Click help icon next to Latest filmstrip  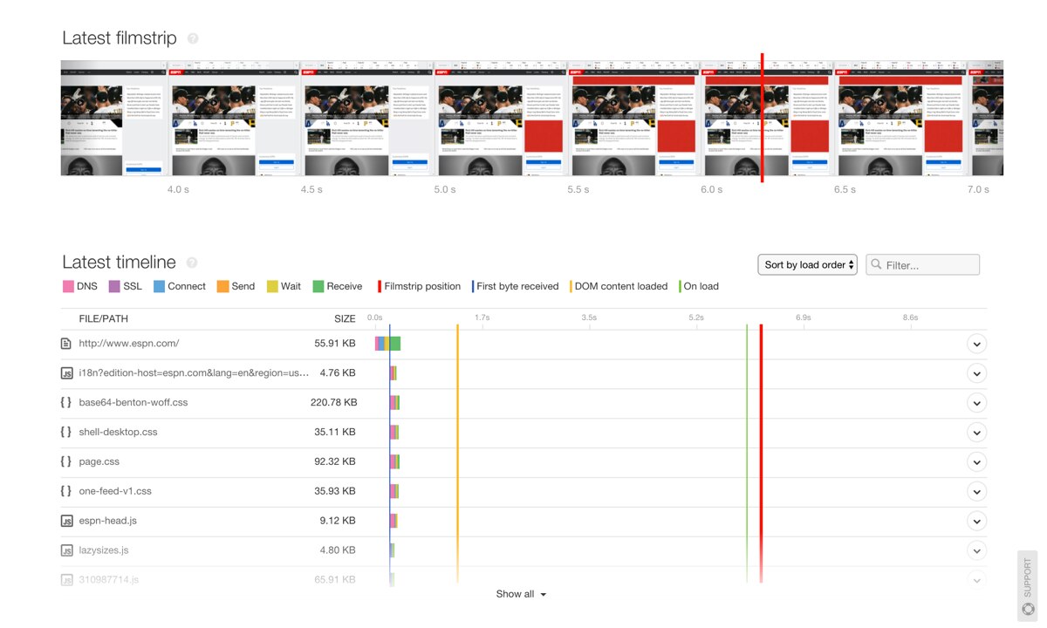(193, 39)
